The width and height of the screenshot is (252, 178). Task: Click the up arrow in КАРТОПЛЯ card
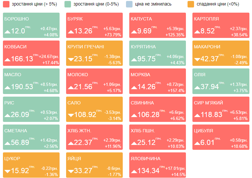click(x=197, y=31)
